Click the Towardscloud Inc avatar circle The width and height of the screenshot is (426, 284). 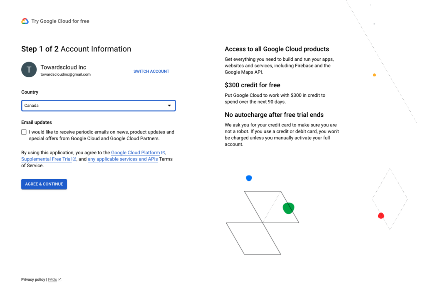click(29, 70)
